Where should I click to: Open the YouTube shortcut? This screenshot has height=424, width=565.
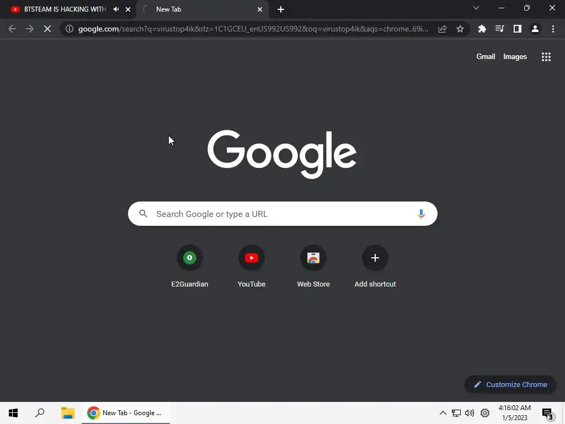point(252,267)
